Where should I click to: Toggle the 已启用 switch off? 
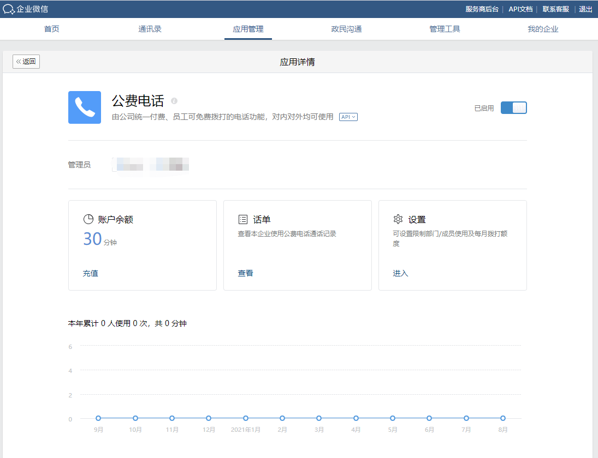(x=514, y=108)
